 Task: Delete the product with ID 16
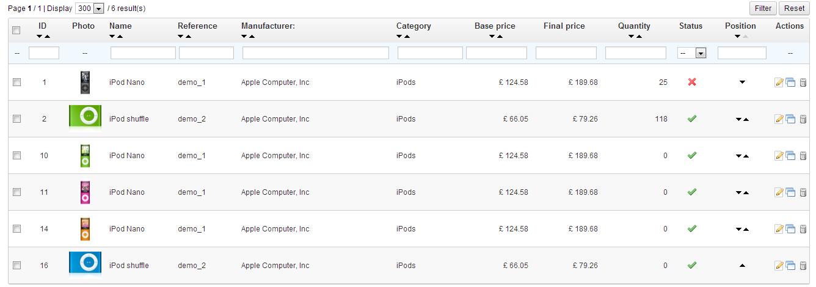[x=803, y=266]
